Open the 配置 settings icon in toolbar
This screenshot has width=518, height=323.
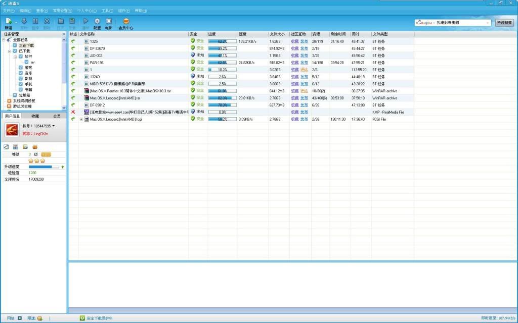[x=97, y=21]
